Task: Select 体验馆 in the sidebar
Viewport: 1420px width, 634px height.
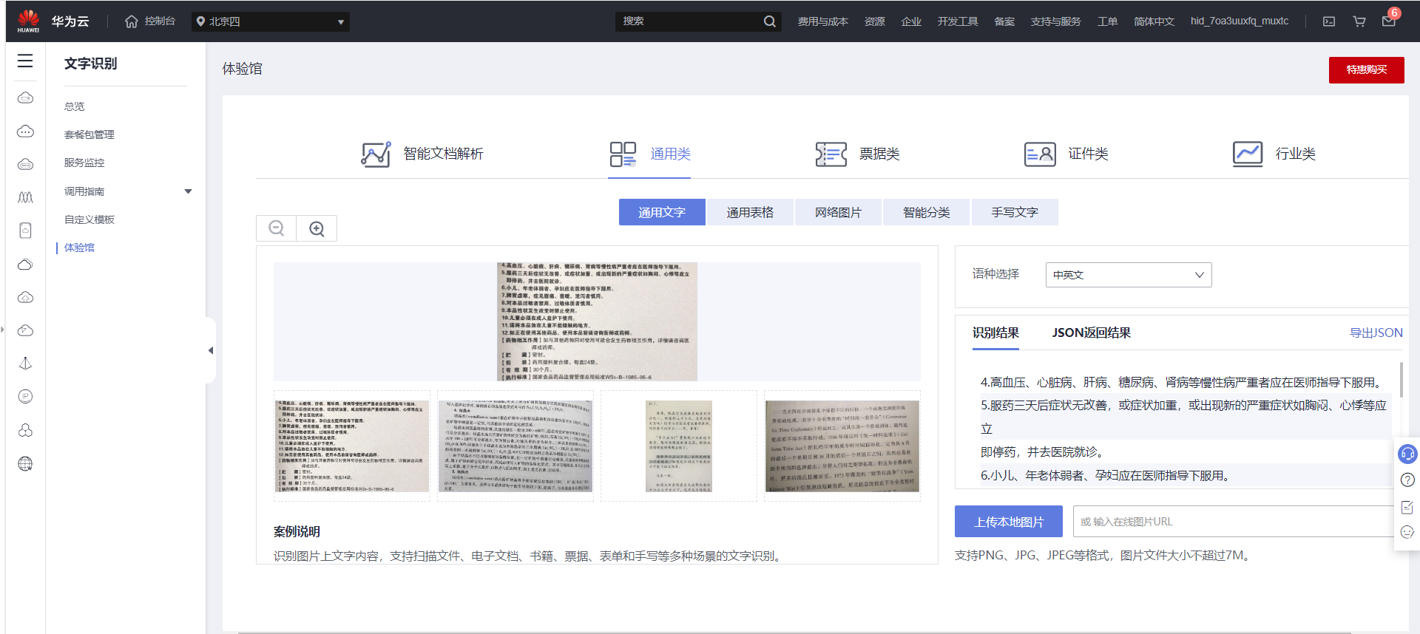Action: [x=79, y=248]
